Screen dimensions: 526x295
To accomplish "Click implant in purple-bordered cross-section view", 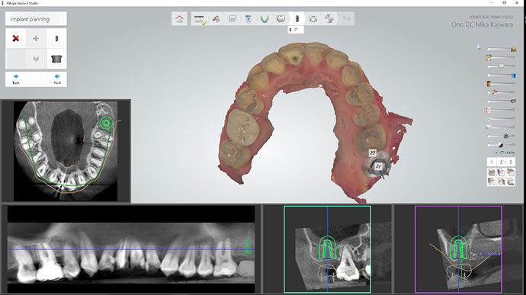I will click(x=459, y=248).
